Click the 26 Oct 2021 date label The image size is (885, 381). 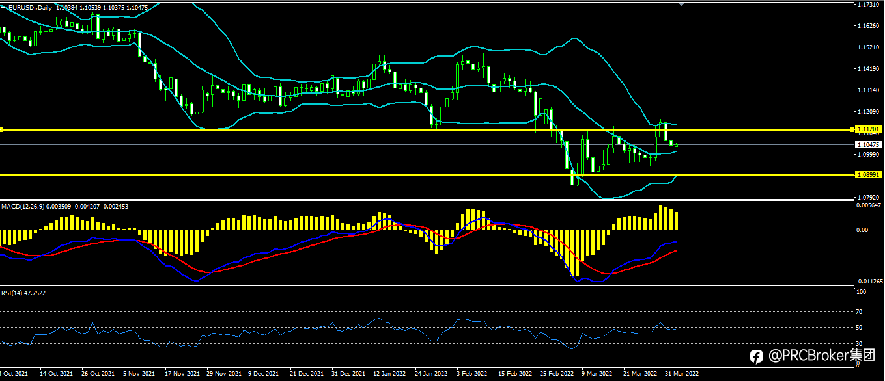pos(97,374)
